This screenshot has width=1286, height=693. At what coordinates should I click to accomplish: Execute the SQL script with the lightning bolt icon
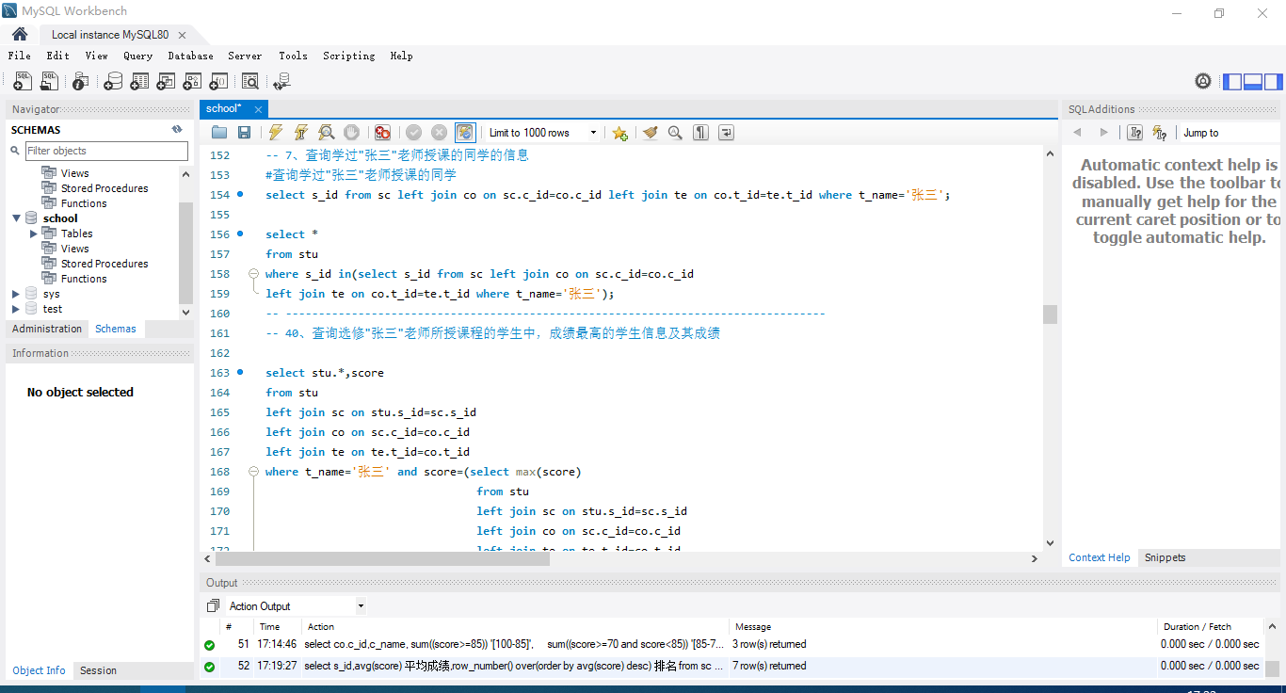click(x=275, y=133)
